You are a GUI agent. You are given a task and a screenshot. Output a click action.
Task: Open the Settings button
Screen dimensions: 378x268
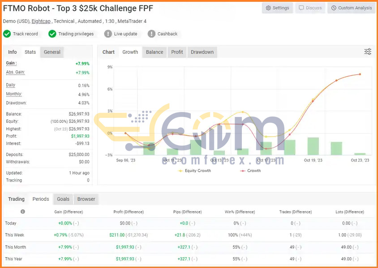point(277,8)
